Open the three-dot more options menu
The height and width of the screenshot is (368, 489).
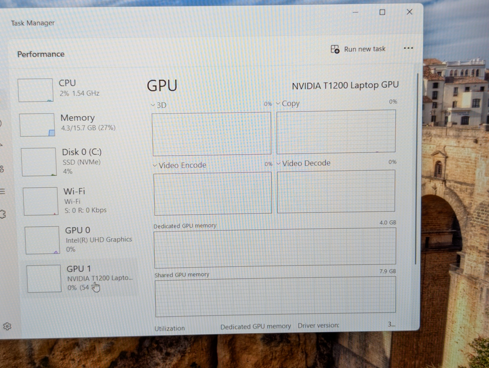pos(408,48)
